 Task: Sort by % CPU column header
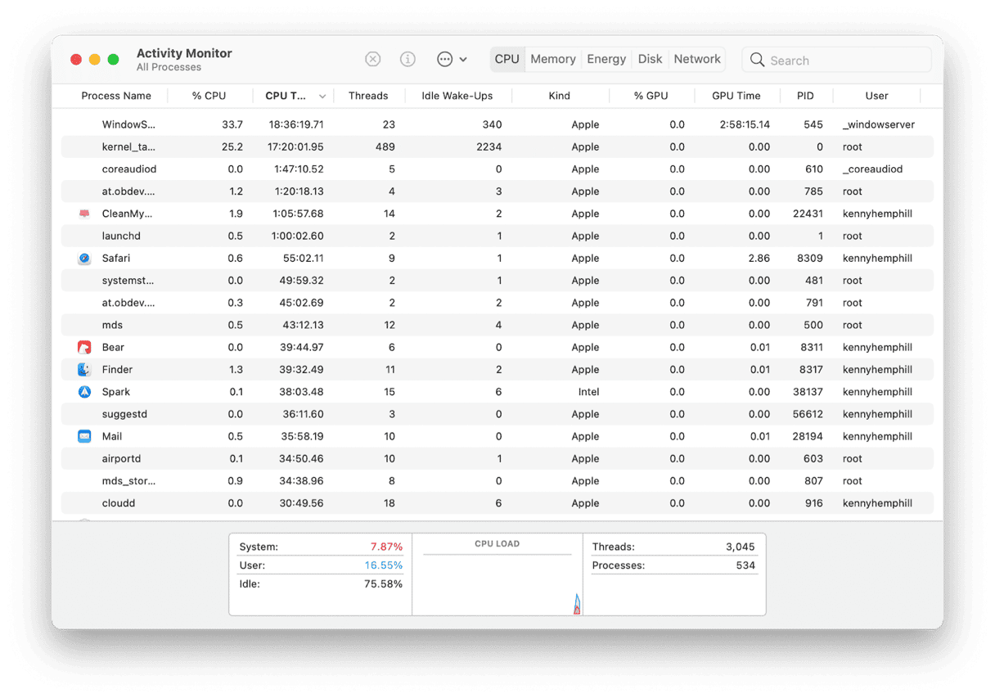tap(209, 96)
